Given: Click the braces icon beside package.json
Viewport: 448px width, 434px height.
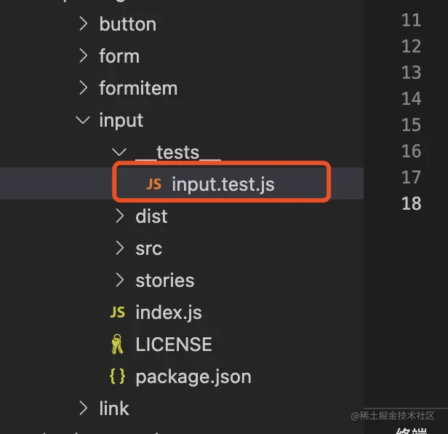Looking at the screenshot, I should tap(117, 376).
